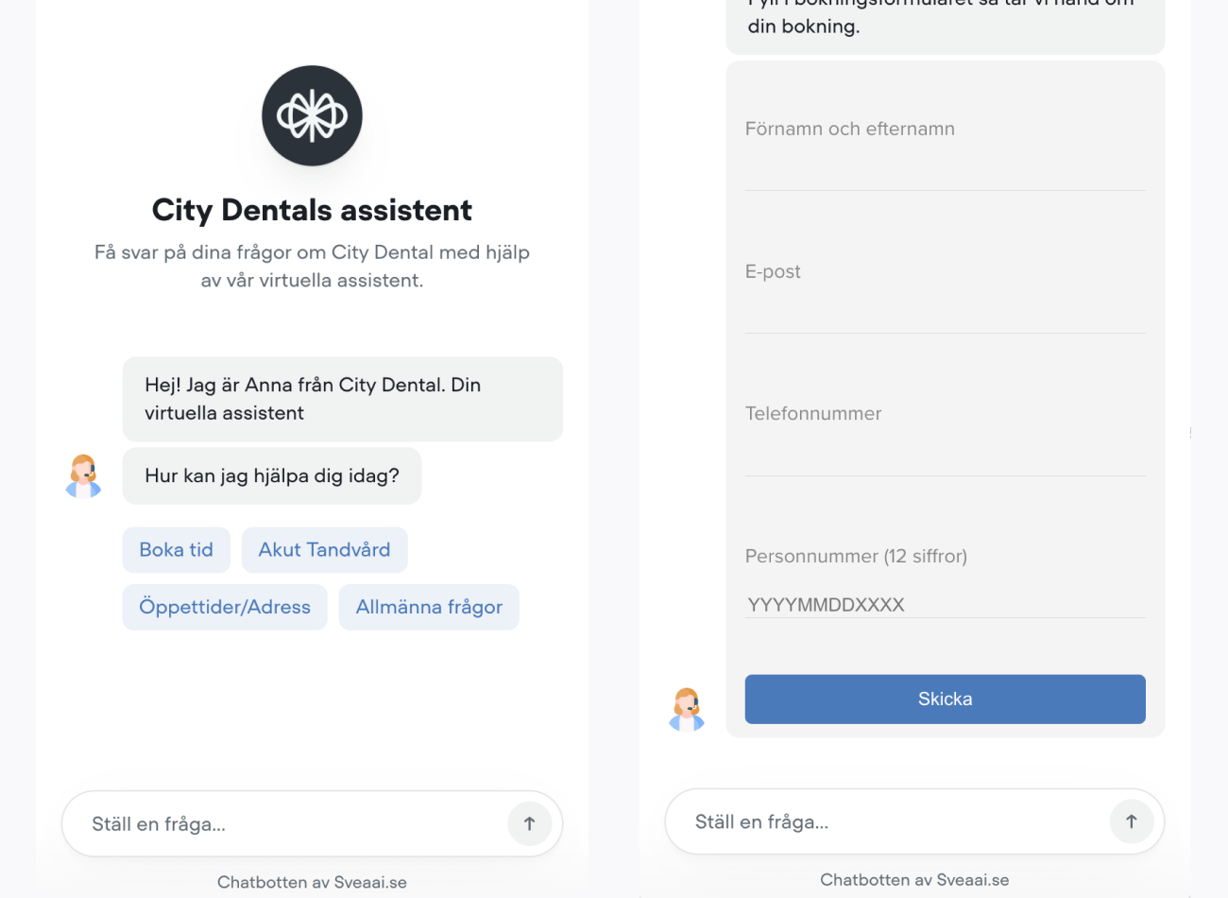Viewport: 1228px width, 898px height.
Task: Focus the Förnamn och efternamn field
Action: (x=945, y=170)
